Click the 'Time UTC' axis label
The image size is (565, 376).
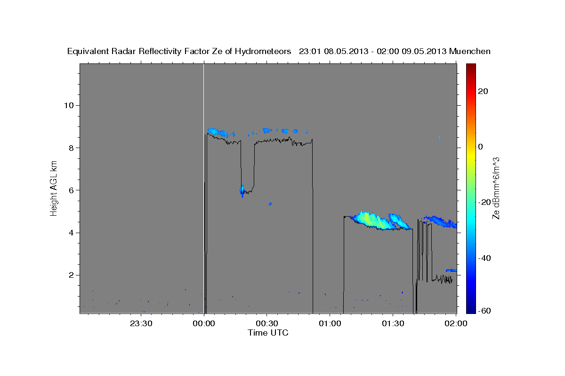tap(268, 333)
